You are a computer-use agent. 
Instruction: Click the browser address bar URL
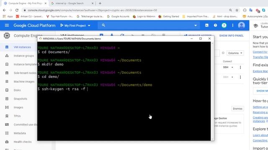coord(92,10)
